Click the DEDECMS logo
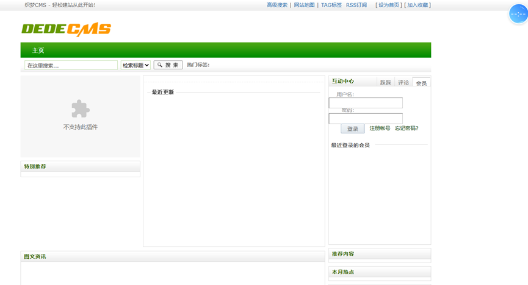Screen dimensions: 528x285 67,29
